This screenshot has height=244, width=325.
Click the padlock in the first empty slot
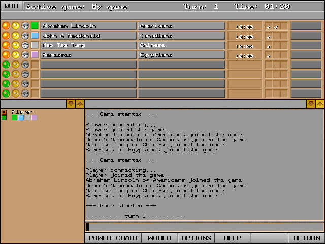[x=25, y=65]
